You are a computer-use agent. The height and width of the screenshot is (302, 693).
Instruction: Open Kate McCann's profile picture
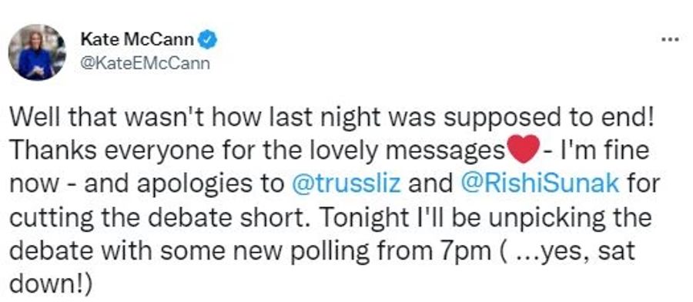pos(37,52)
